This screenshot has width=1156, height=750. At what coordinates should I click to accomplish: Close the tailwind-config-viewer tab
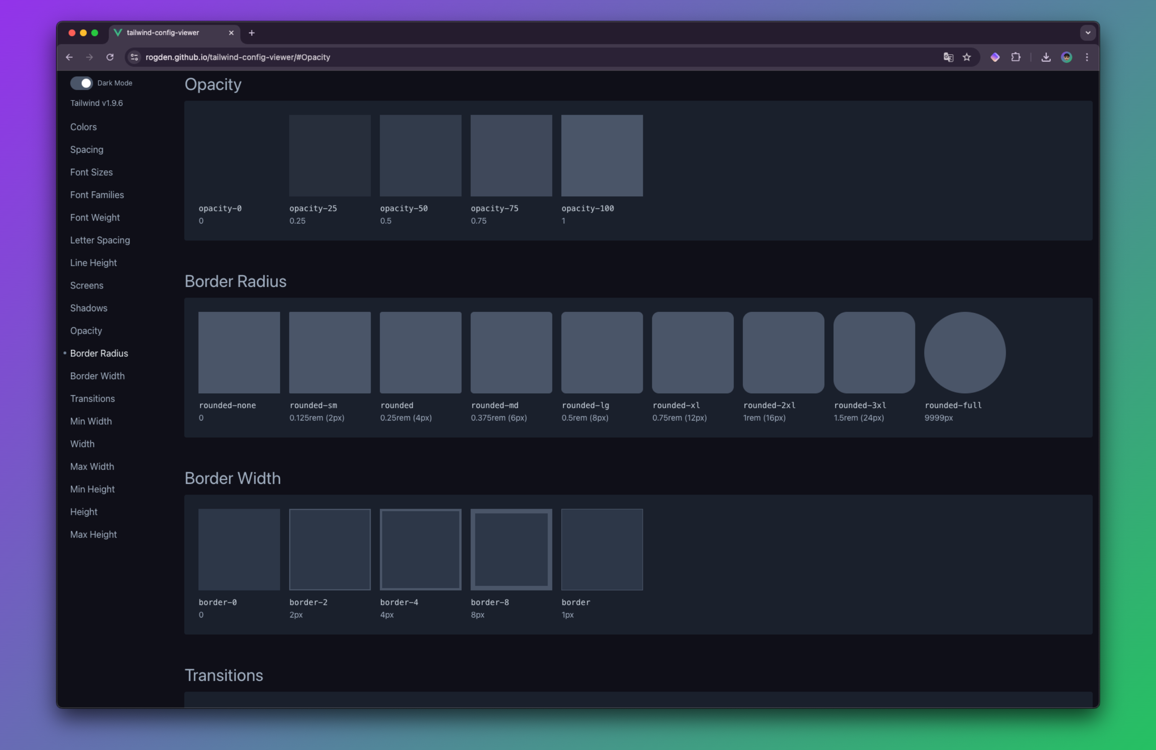click(231, 32)
